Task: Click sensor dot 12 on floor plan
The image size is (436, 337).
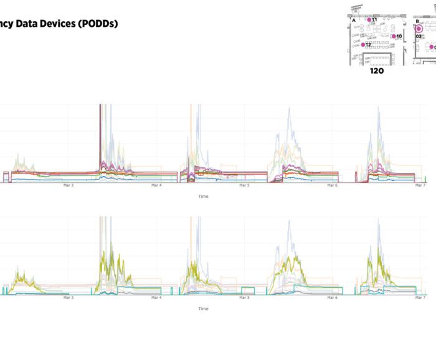Action: (363, 45)
